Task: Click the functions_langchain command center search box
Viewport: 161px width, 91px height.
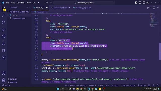Action: pyautogui.click(x=84, y=3)
